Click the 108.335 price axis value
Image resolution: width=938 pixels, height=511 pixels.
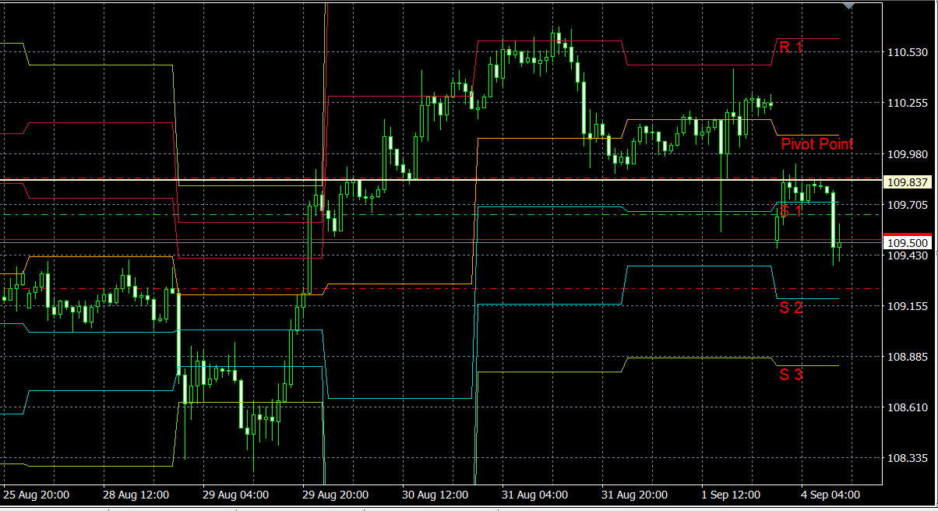click(x=908, y=458)
